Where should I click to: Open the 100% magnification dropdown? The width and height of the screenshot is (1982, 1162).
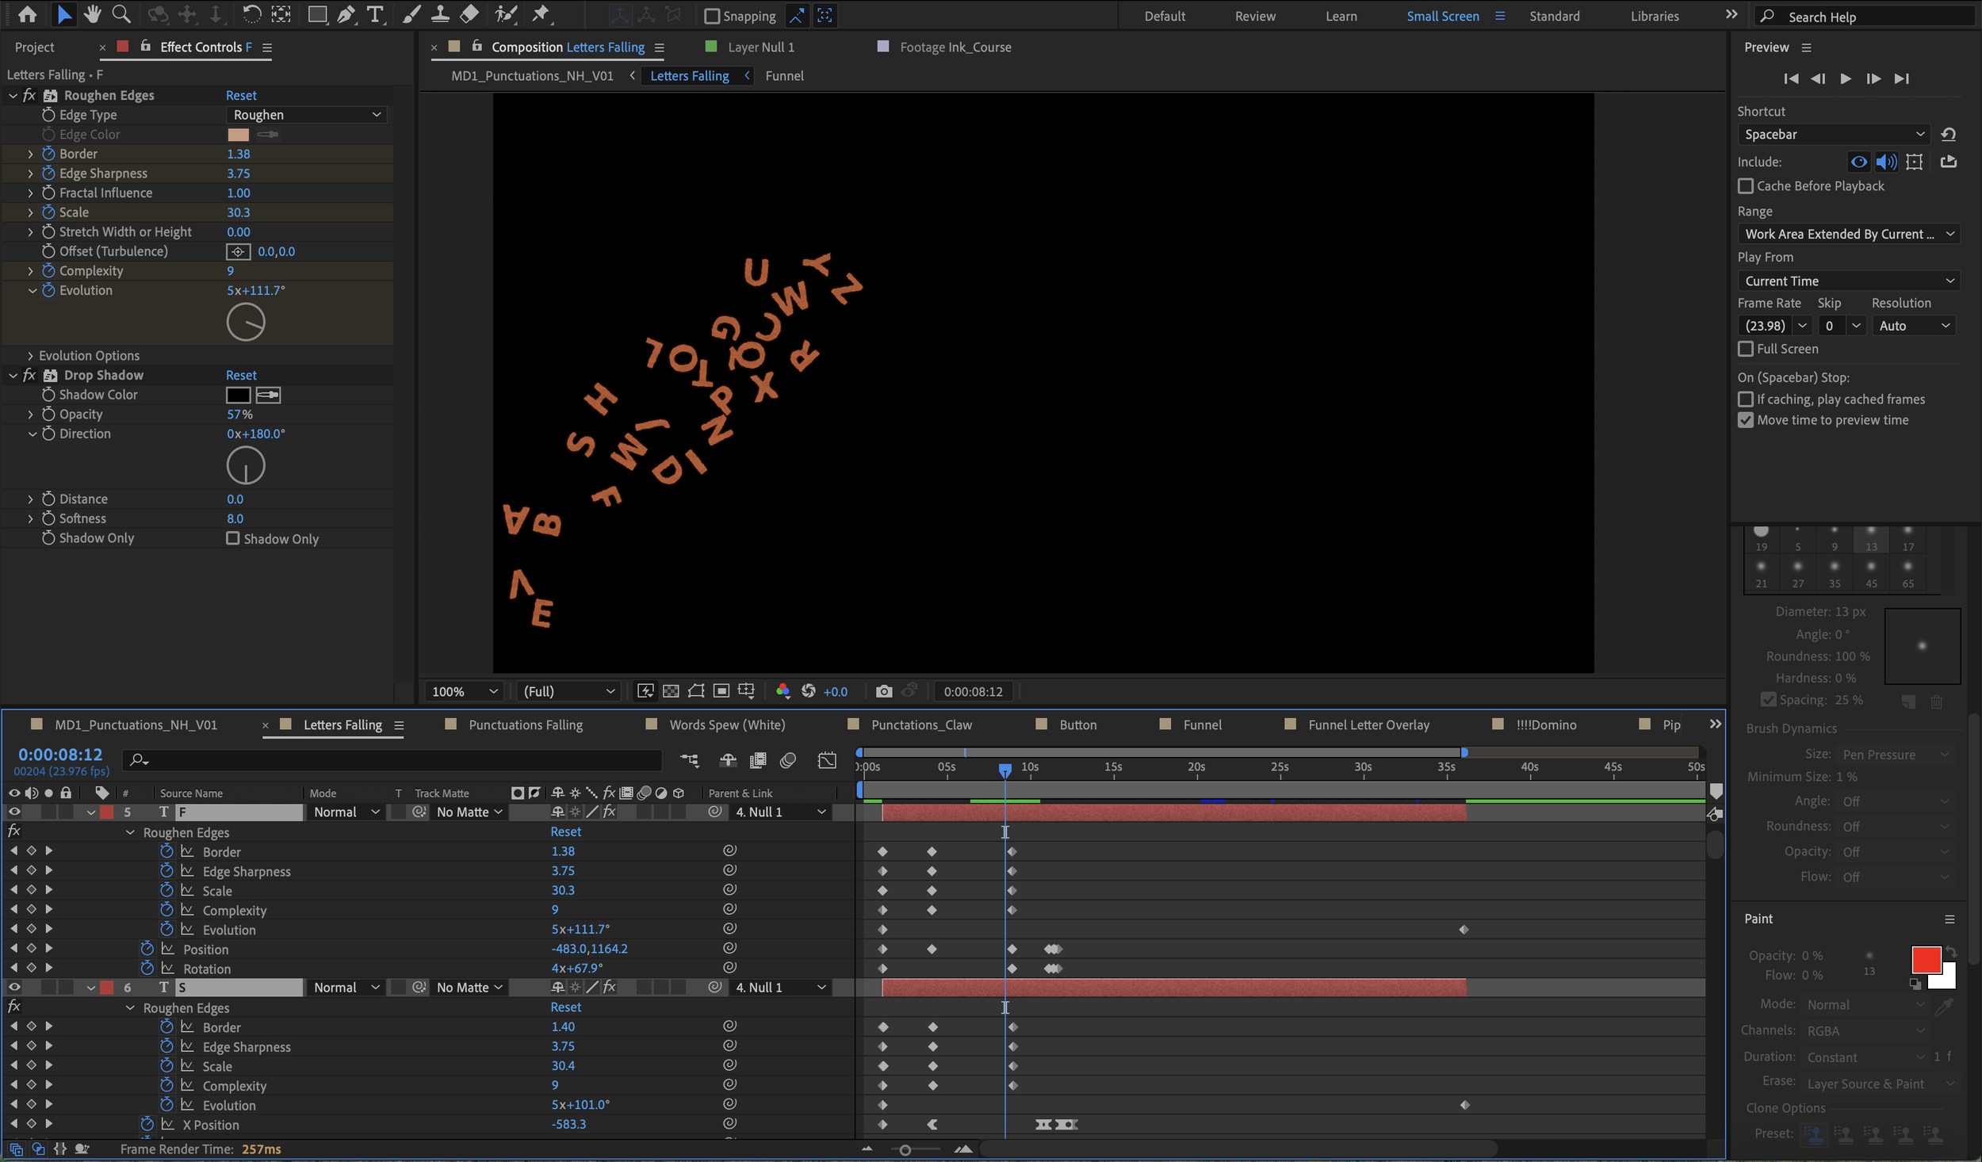click(x=464, y=691)
